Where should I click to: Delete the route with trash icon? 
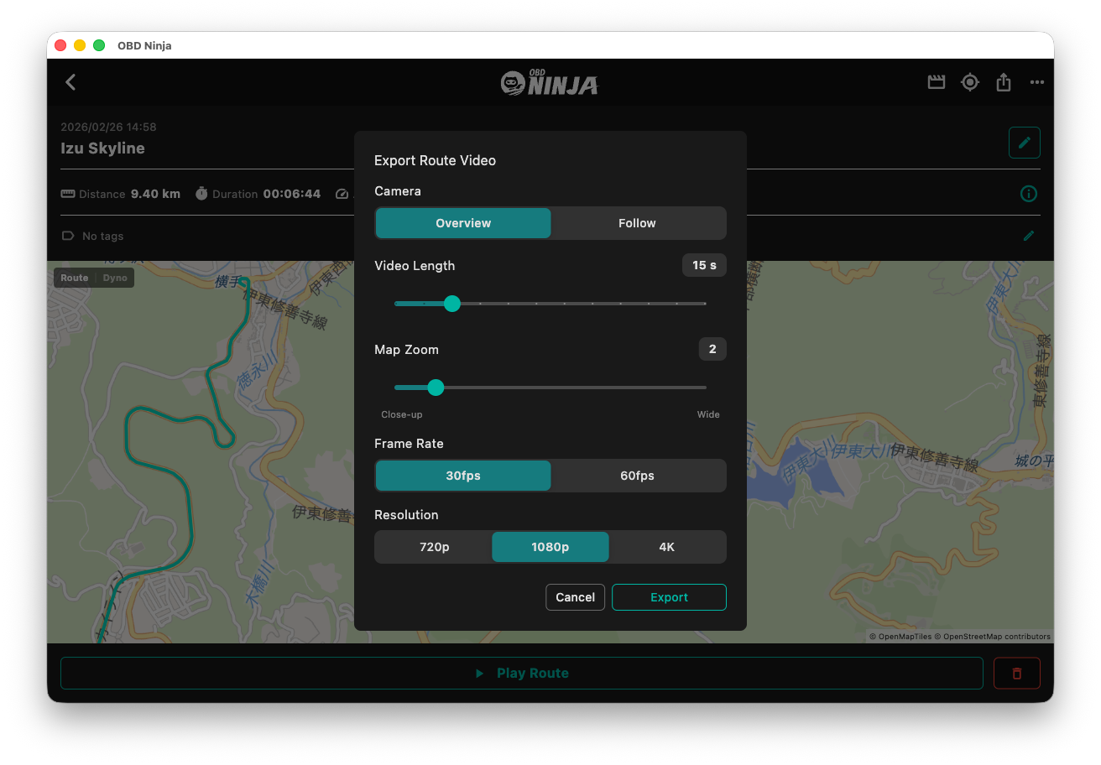coord(1017,674)
